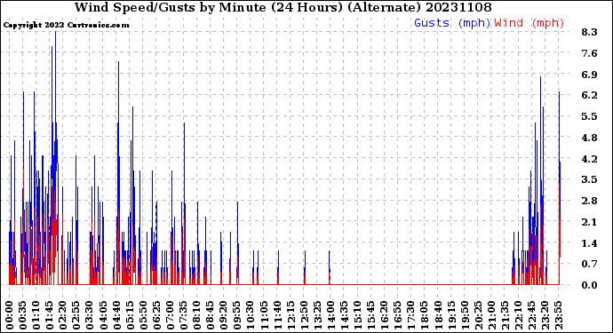This screenshot has height=333, width=613.
Task: Click the 23:55 time axis label
Action: pyautogui.click(x=558, y=315)
